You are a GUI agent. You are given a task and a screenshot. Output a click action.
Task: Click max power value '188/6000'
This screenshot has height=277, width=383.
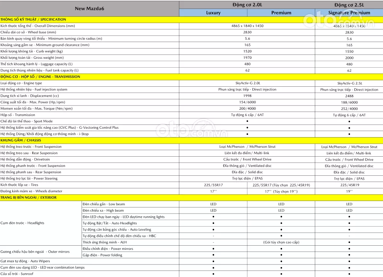point(349,102)
